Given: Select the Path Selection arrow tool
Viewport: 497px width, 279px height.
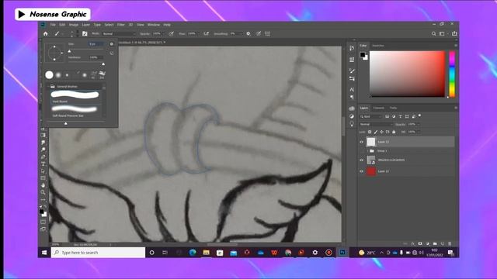Looking at the screenshot, I should click(x=43, y=171).
